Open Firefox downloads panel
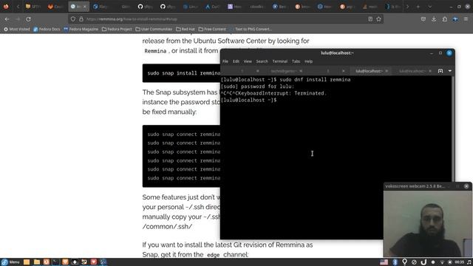 [x=434, y=19]
